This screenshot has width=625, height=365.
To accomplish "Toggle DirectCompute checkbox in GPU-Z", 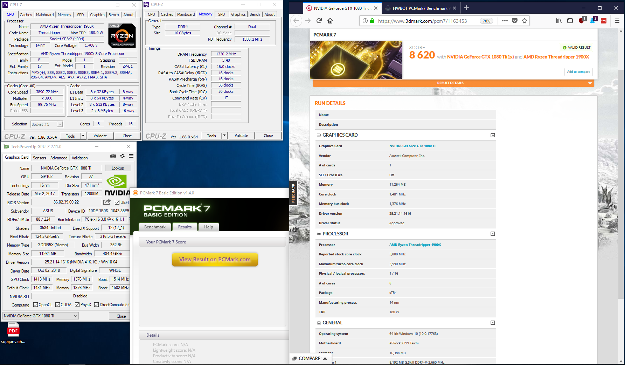I will point(96,305).
